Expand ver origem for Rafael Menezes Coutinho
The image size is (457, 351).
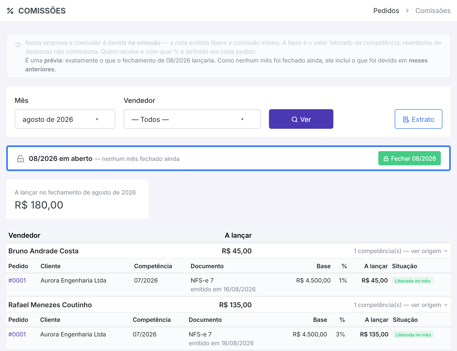pos(401,305)
